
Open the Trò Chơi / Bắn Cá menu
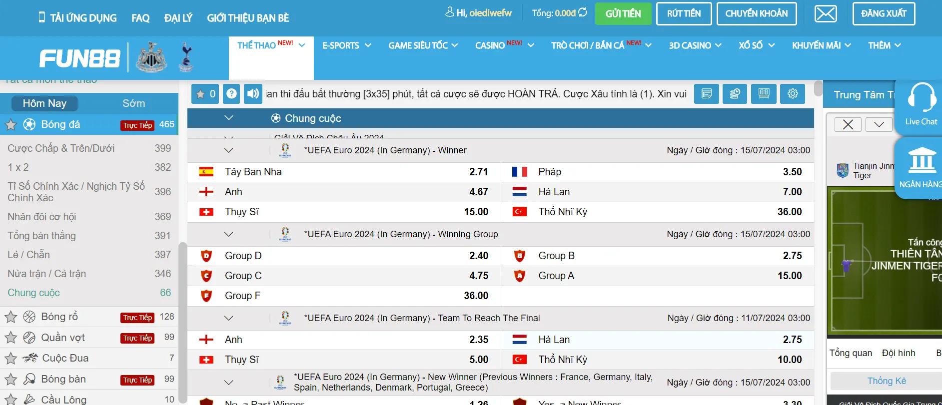pos(601,45)
